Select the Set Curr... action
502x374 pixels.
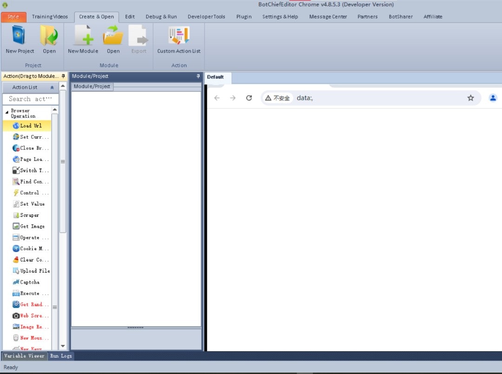30,137
